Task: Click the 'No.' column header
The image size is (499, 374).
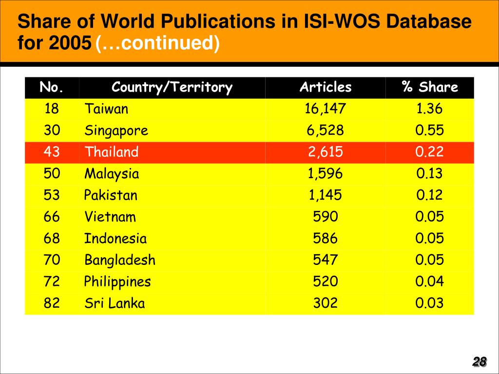Action: click(x=52, y=87)
